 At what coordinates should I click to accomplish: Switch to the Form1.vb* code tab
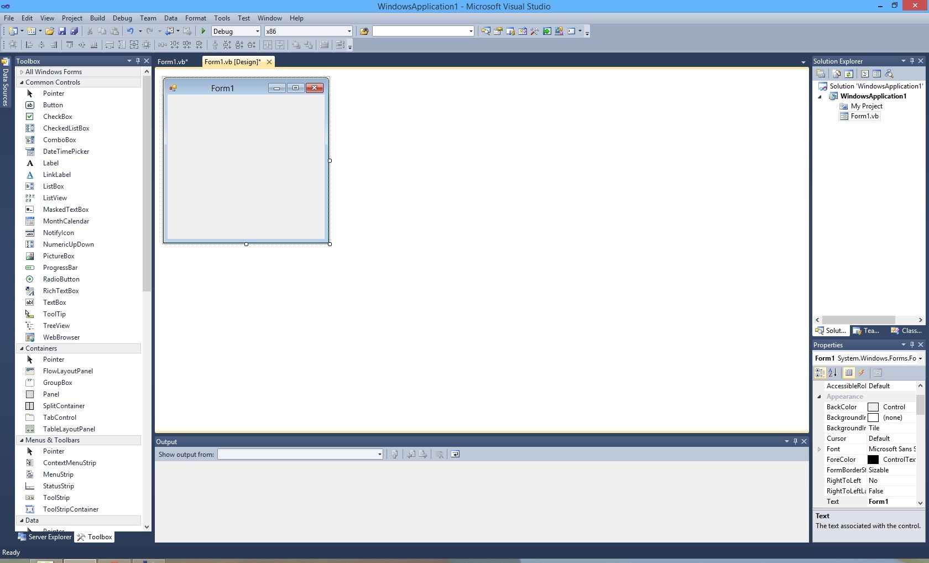(173, 62)
